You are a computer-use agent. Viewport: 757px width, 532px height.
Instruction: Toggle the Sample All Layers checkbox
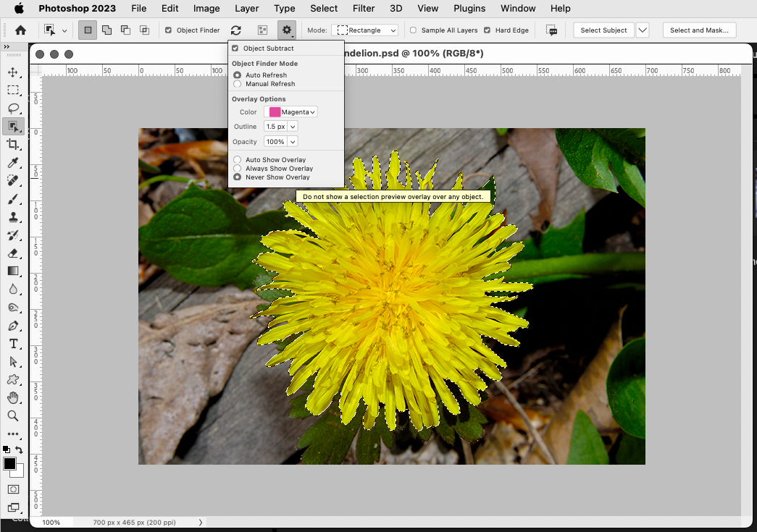[x=414, y=30]
